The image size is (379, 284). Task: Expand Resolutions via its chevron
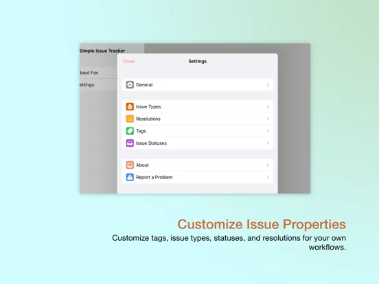[268, 119]
